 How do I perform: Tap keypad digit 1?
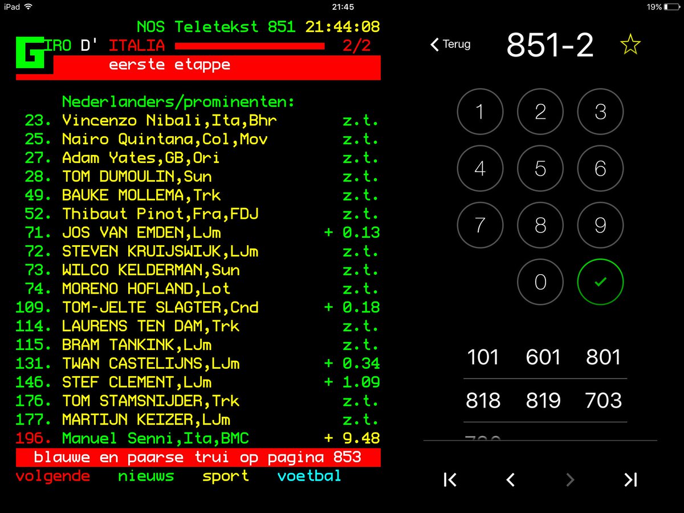480,112
